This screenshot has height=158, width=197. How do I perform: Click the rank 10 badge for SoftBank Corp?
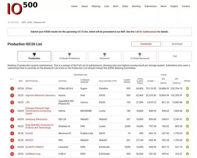click(12, 154)
